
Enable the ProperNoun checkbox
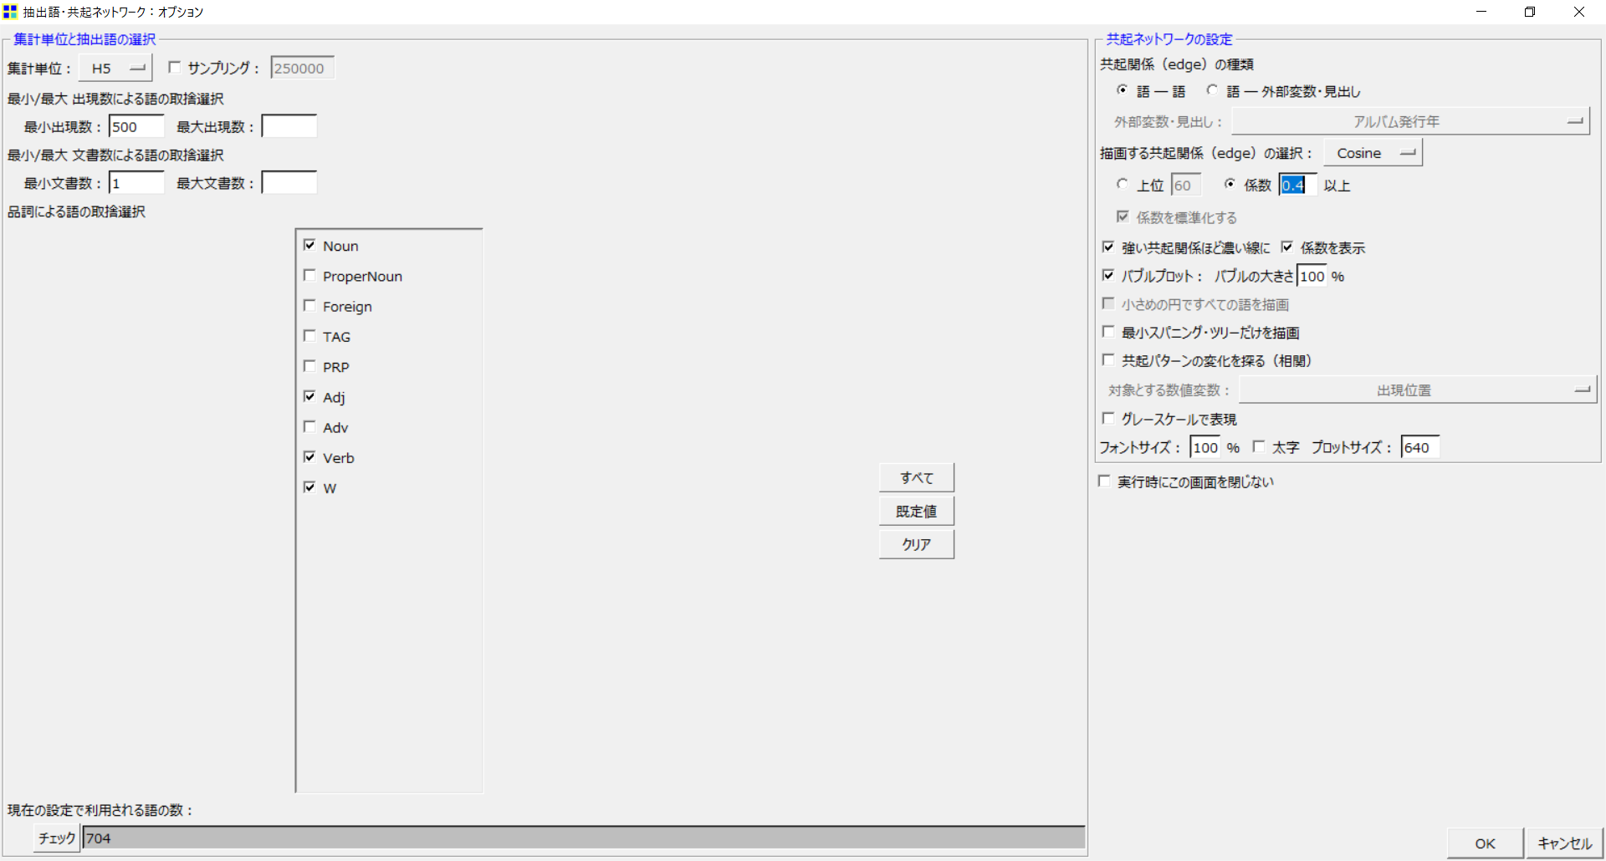(x=310, y=274)
